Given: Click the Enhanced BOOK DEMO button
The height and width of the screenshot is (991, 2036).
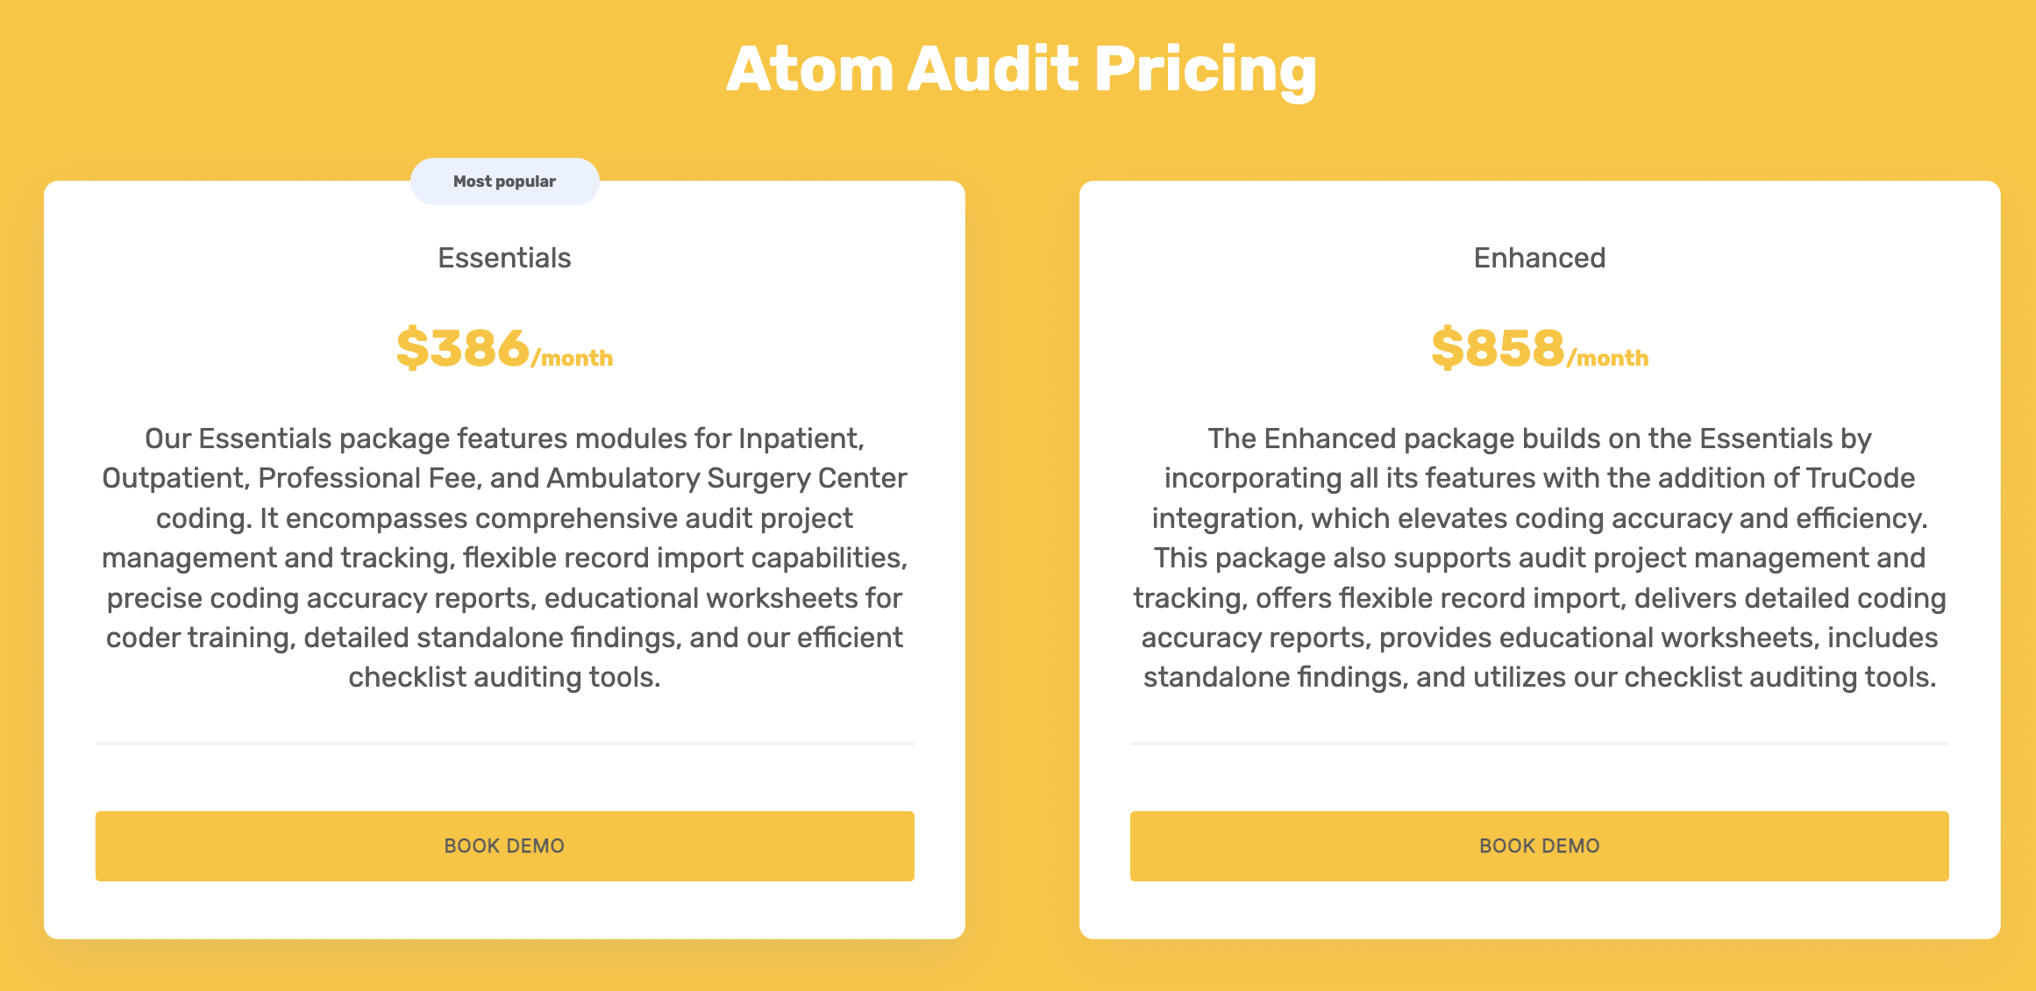Looking at the screenshot, I should point(1539,845).
